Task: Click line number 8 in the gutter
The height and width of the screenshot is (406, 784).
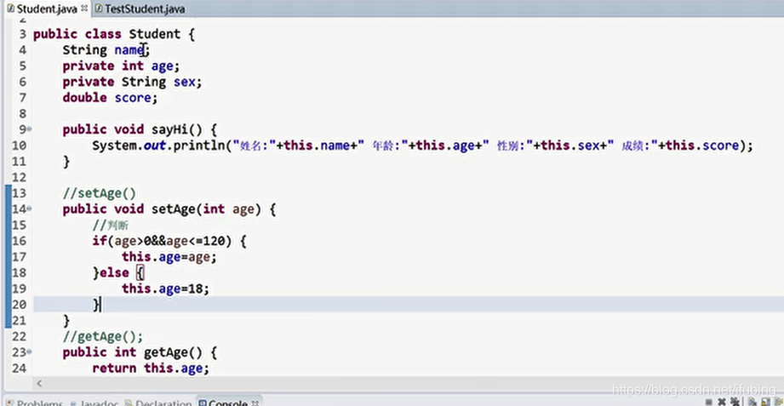Action: pyautogui.click(x=22, y=113)
